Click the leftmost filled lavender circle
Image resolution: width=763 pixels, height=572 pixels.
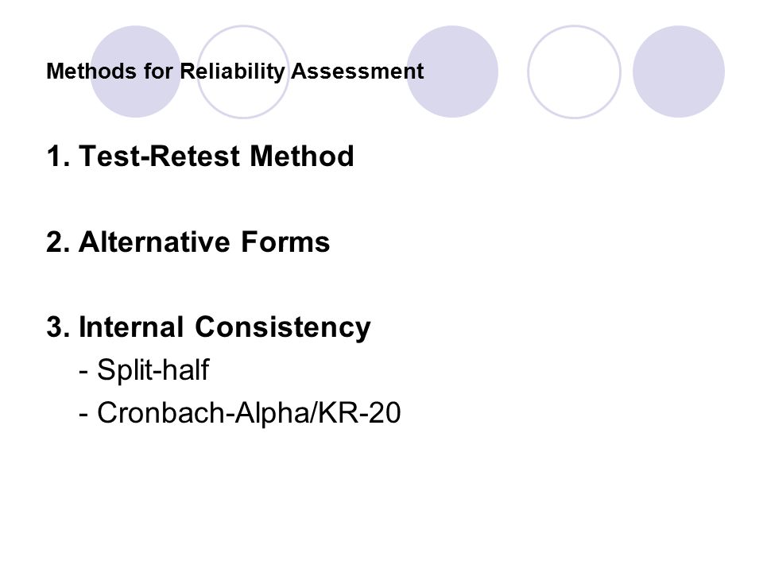pyautogui.click(x=135, y=71)
